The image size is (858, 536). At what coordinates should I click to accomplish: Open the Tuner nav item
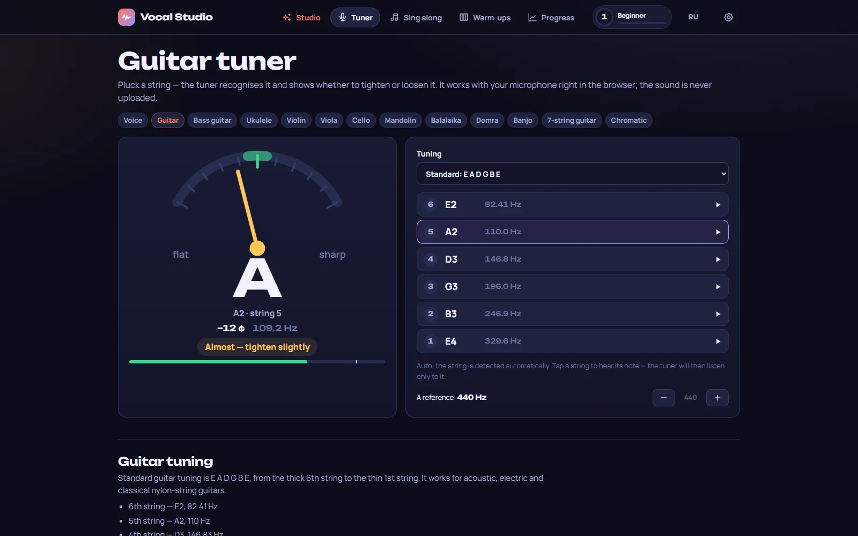[355, 18]
